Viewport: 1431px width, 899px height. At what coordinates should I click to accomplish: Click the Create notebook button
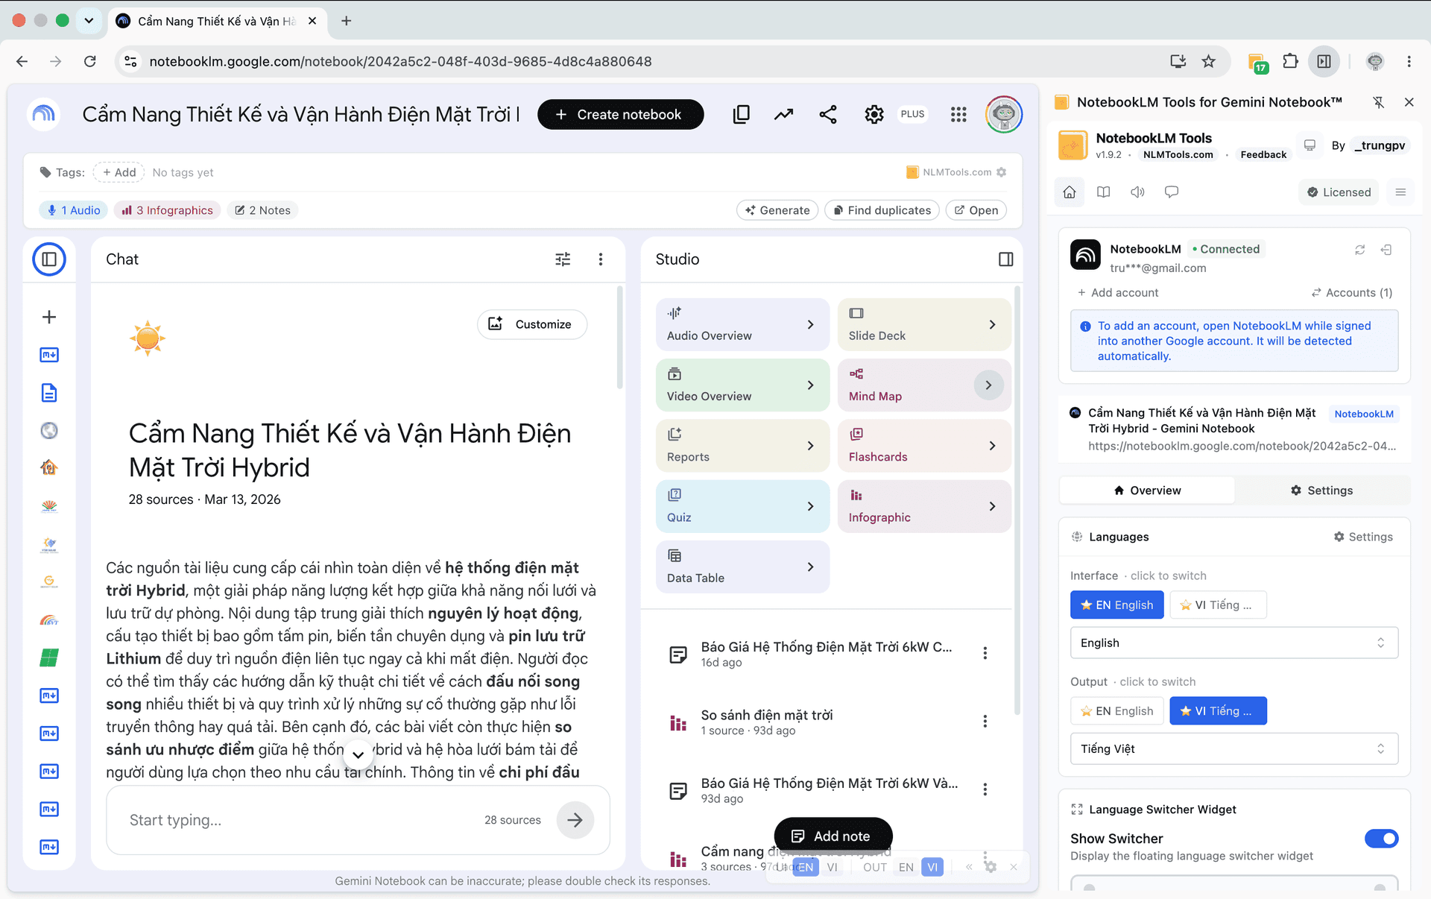click(620, 114)
